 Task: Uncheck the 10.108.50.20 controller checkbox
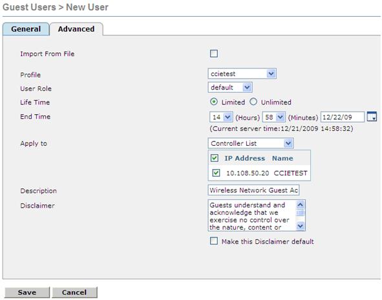216,173
